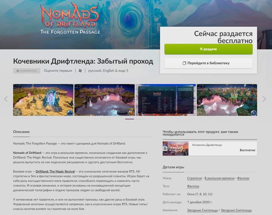Click the checkmark icon on required game thumbnail
This screenshot has height=215, width=272.
(165, 148)
